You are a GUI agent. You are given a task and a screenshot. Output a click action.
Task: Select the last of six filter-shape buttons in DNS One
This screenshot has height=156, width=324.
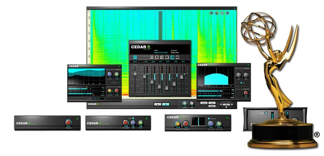178,57
